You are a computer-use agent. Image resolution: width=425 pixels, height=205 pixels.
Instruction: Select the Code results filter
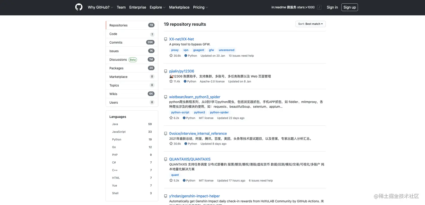click(132, 34)
